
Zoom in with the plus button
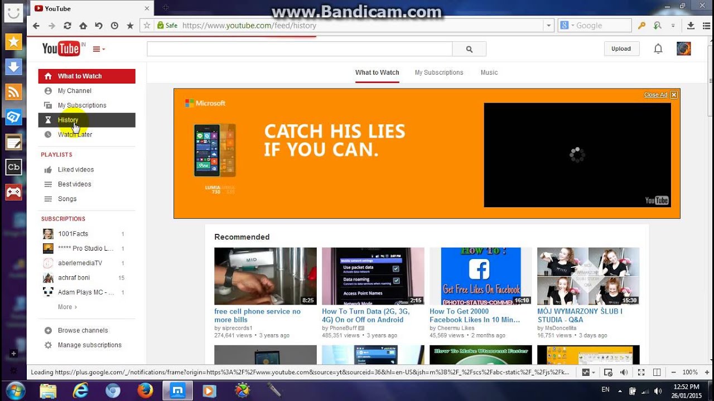707,372
